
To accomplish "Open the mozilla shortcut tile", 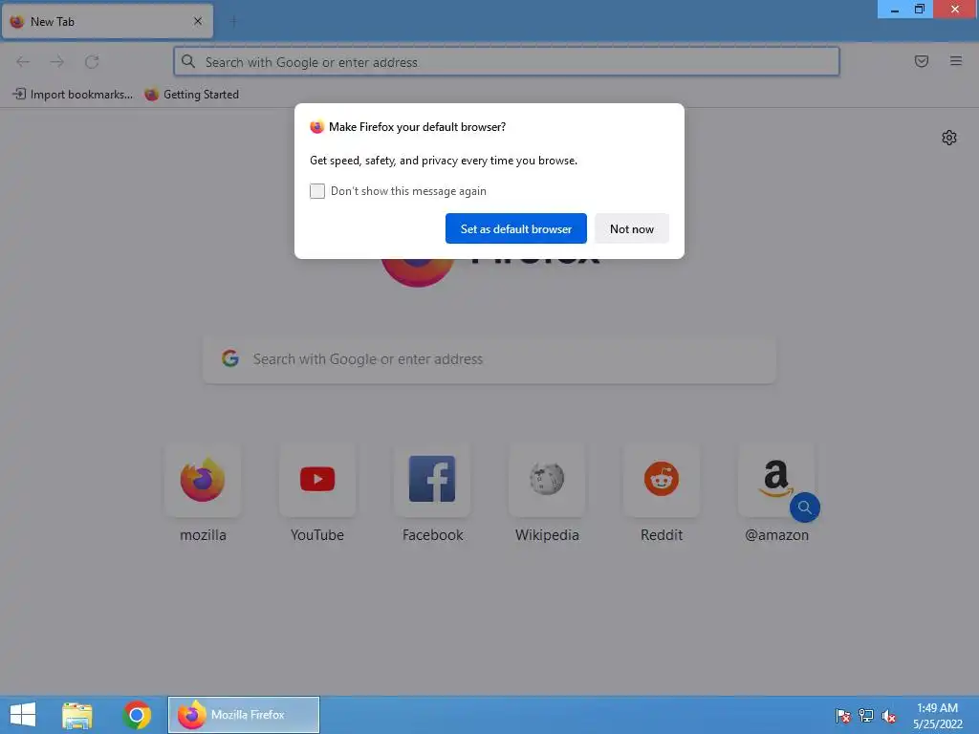I will coord(203,480).
